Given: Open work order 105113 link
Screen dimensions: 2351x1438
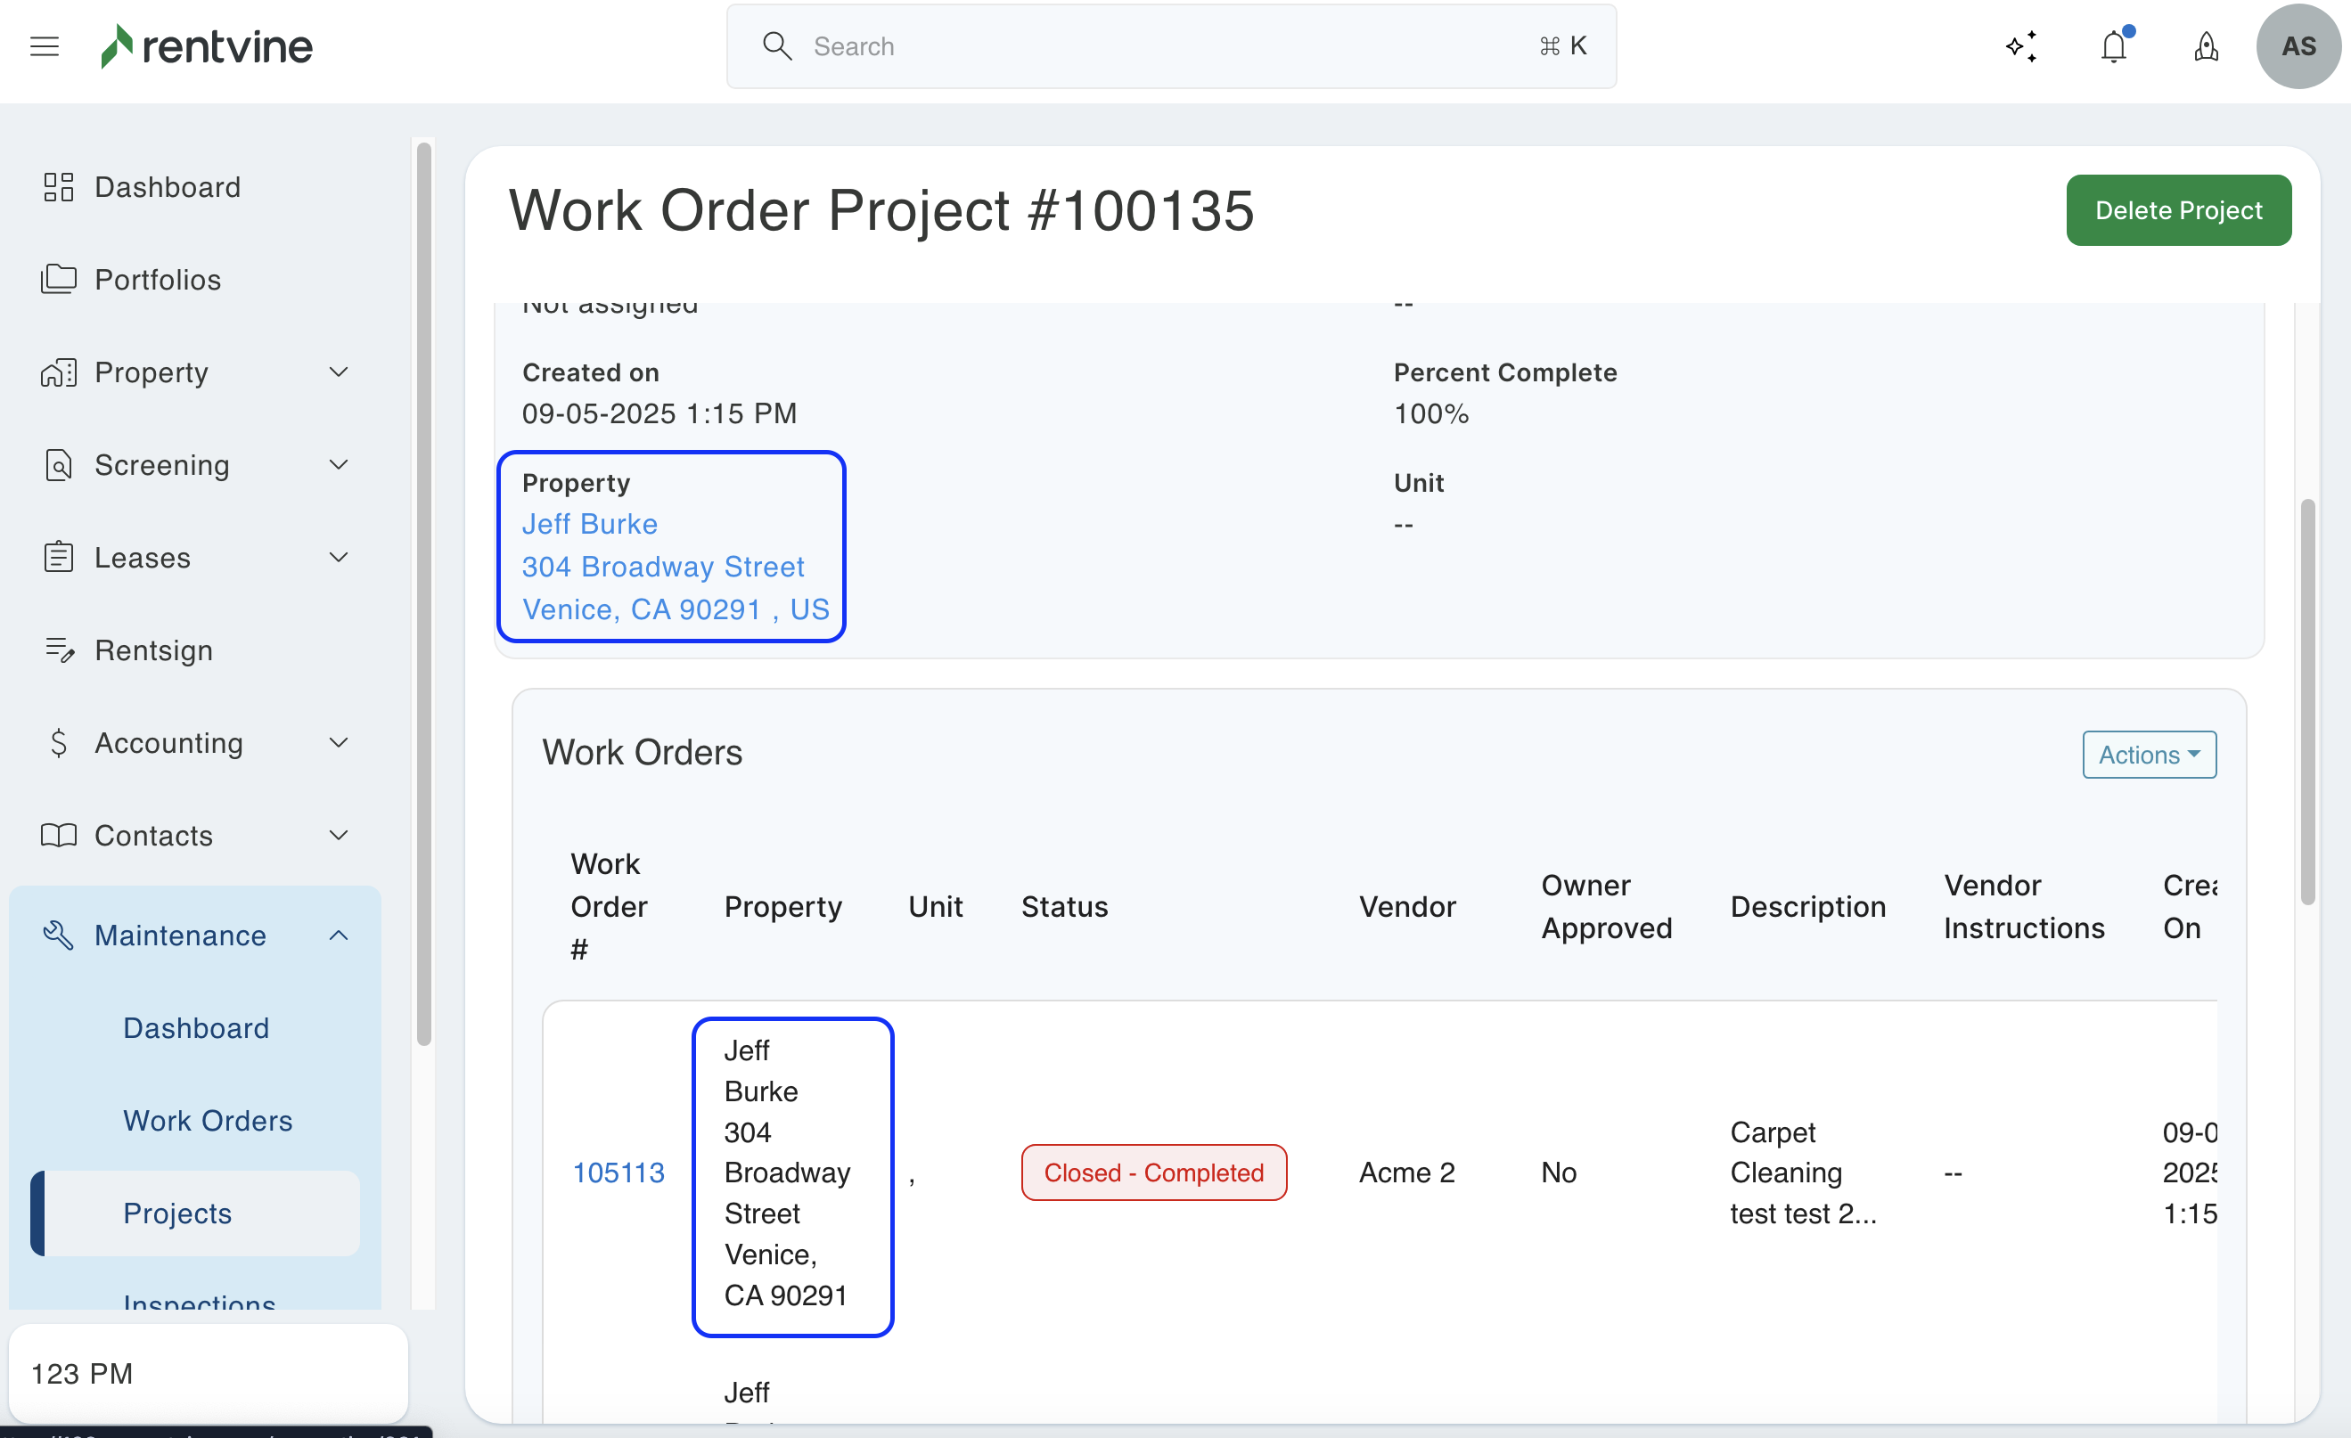Looking at the screenshot, I should tap(618, 1172).
